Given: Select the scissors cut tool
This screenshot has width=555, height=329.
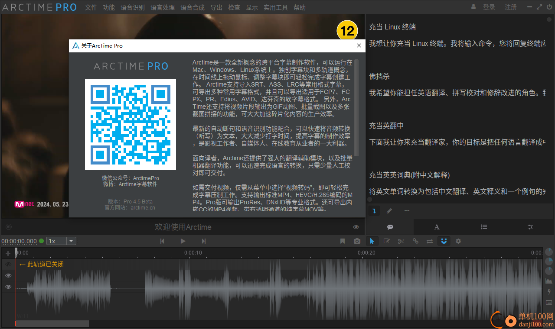Looking at the screenshot, I should click(401, 241).
